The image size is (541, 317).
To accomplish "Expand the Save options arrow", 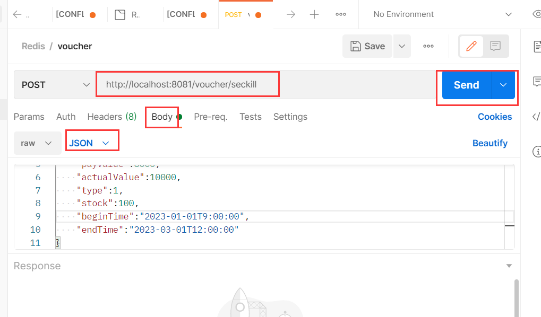I will pos(401,46).
